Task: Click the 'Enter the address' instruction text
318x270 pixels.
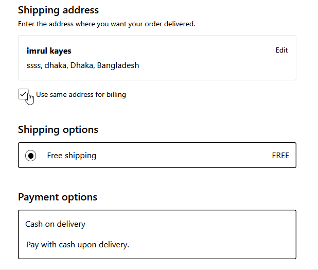Action: click(x=107, y=24)
